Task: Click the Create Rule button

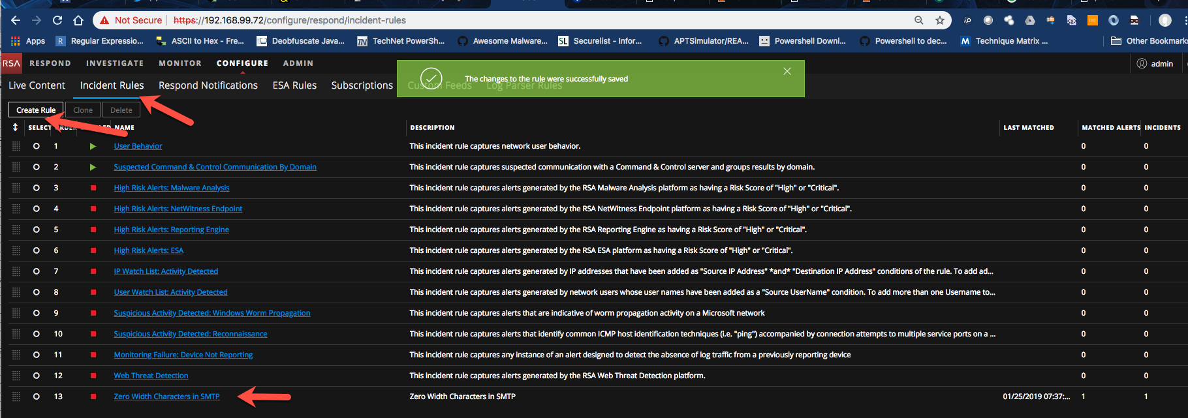Action: (36, 110)
